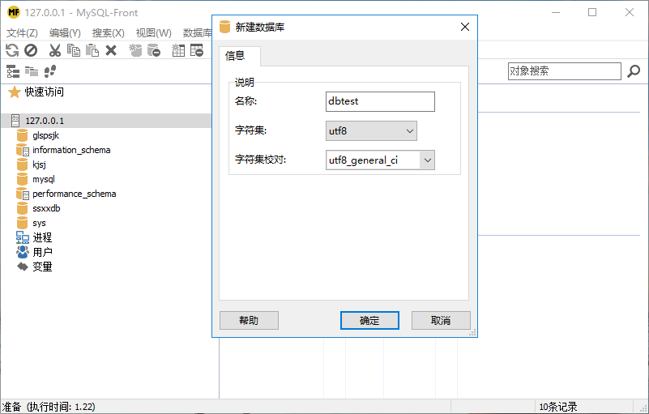Select the mysql database in tree
The width and height of the screenshot is (649, 414).
(x=44, y=179)
